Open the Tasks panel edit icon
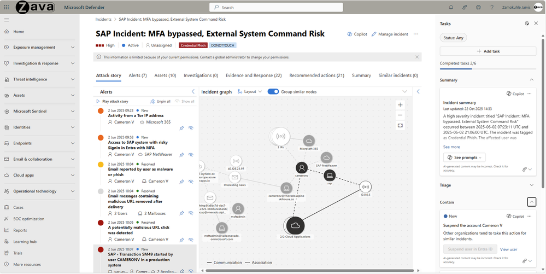This screenshot has height=274, width=546. click(x=527, y=24)
